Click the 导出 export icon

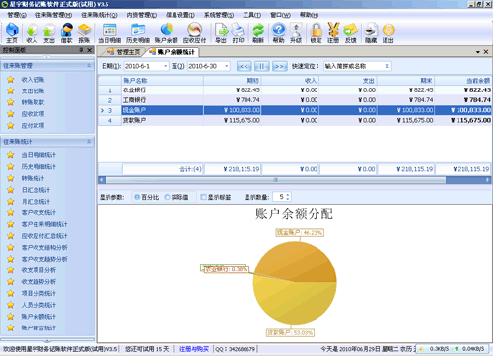pos(221,32)
